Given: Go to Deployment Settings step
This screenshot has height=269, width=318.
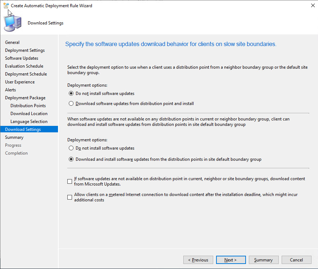Looking at the screenshot, I should click(25, 50).
